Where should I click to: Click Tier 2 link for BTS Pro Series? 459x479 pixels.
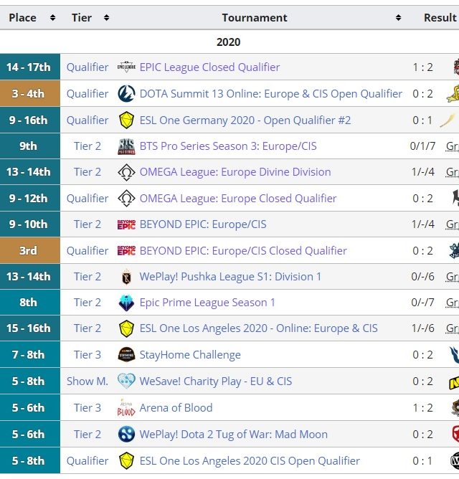87,146
